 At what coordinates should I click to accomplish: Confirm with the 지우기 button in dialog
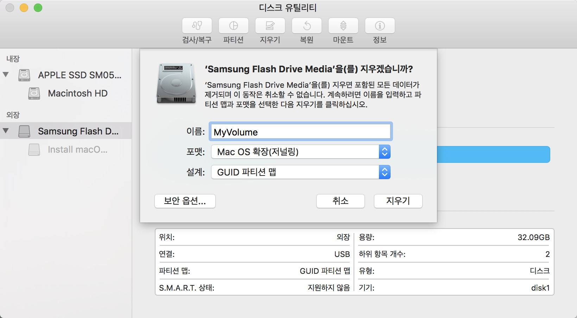point(398,201)
